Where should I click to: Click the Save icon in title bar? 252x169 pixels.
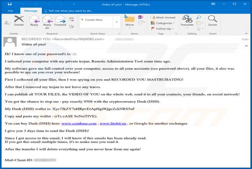tap(10, 4)
